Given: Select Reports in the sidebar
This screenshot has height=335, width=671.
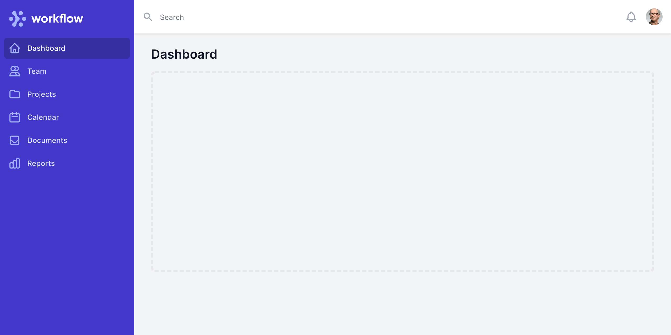Looking at the screenshot, I should [41, 163].
